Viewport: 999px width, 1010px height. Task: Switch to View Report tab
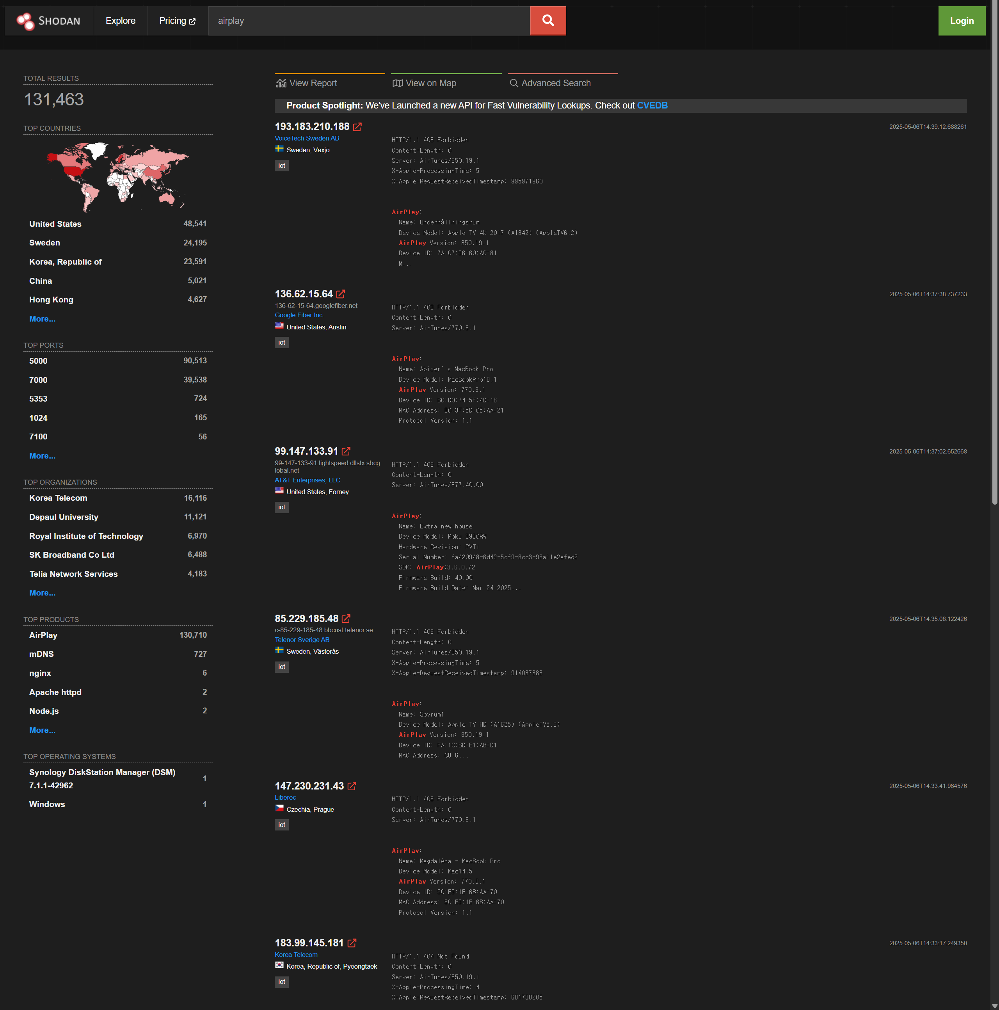point(330,83)
